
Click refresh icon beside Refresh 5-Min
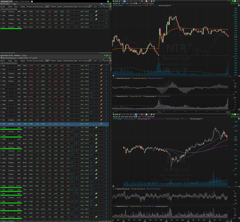click(x=31, y=58)
